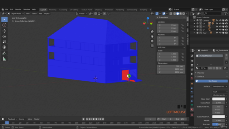Switch to the UV Editing workspace tab

74,10
